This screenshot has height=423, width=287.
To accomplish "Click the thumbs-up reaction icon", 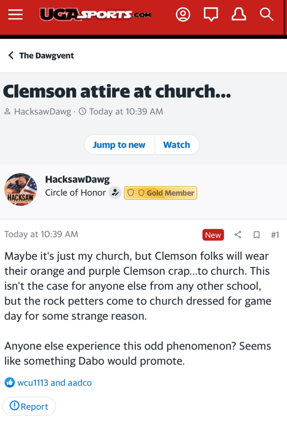I will pos(9,383).
